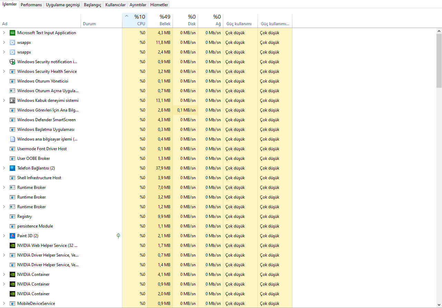
Task: Click the Runtime Broker icon with 3,2 MB memory
Action: (12, 197)
